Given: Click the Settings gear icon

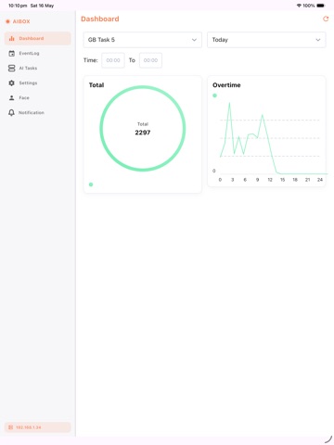Looking at the screenshot, I should pyautogui.click(x=12, y=83).
